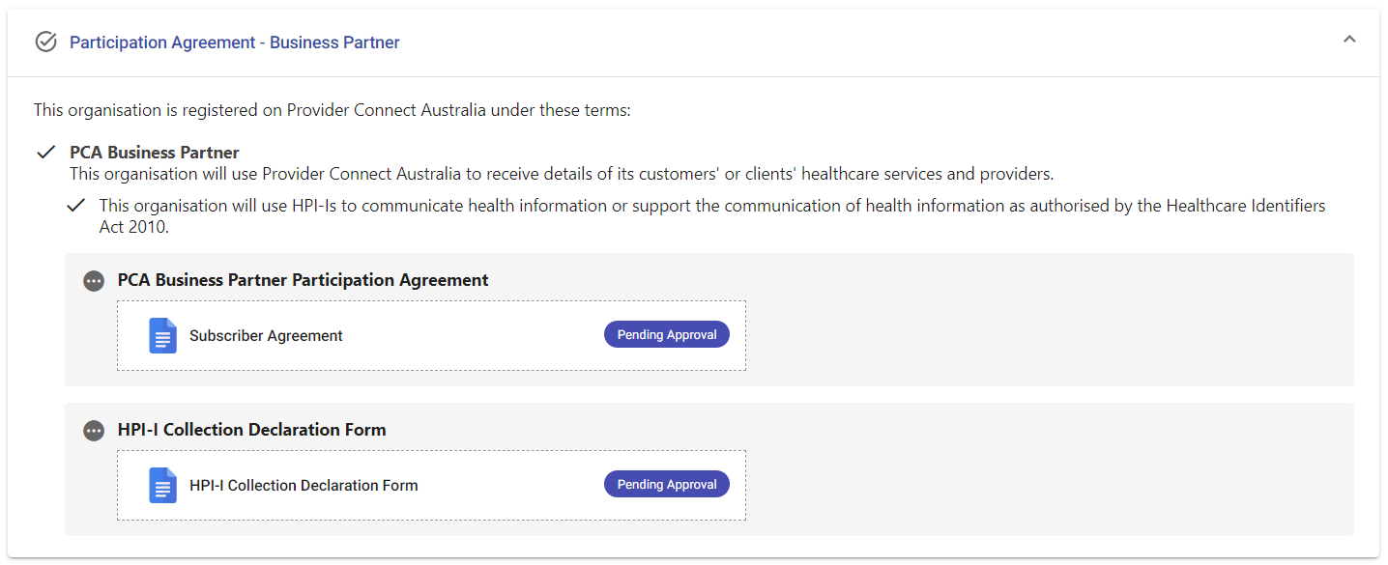Click the Subscriber Agreement file name
The width and height of the screenshot is (1388, 565).
point(266,336)
